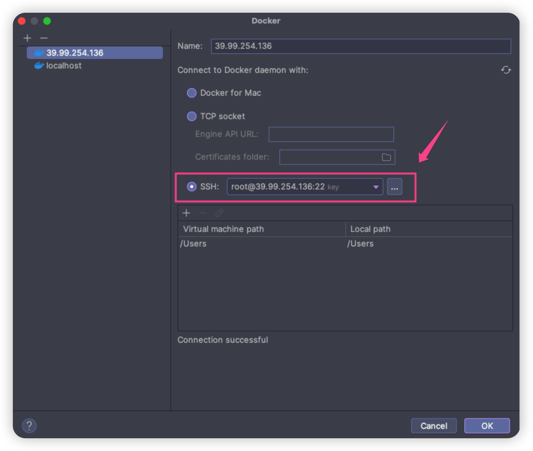The width and height of the screenshot is (533, 451).
Task: Choose the TCP socket radio option
Action: click(x=191, y=116)
